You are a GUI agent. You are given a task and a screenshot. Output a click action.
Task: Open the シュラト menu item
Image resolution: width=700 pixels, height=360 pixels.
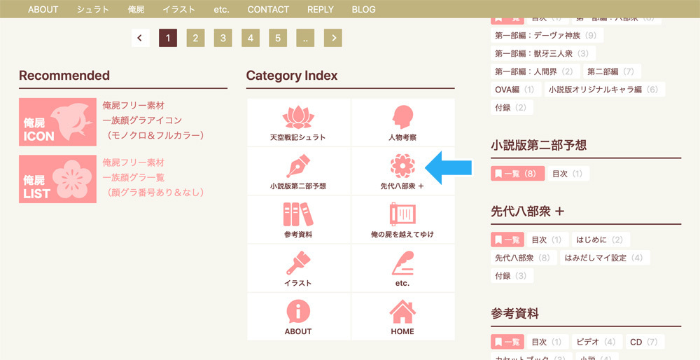[x=93, y=9]
